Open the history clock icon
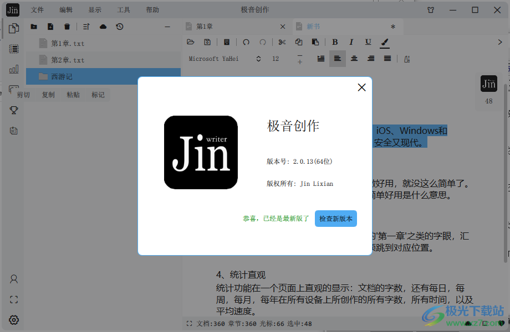 (x=120, y=27)
